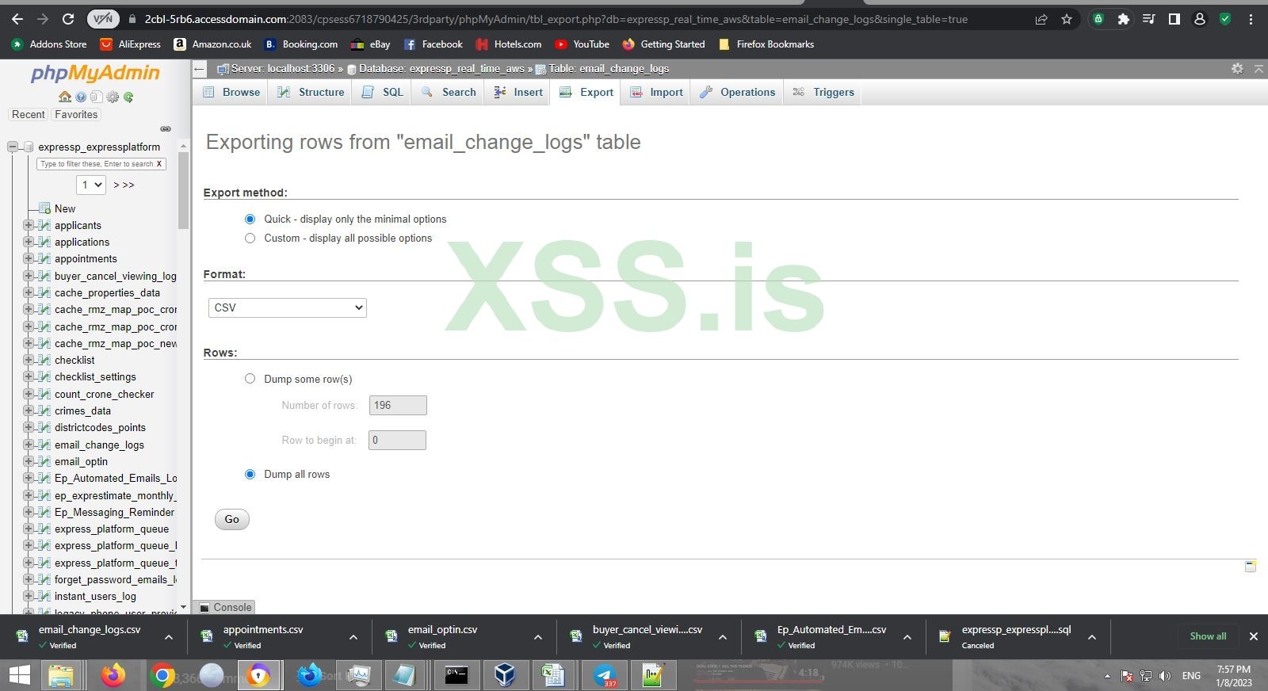The width and height of the screenshot is (1268, 691).
Task: Click Show all downloads
Action: point(1208,636)
